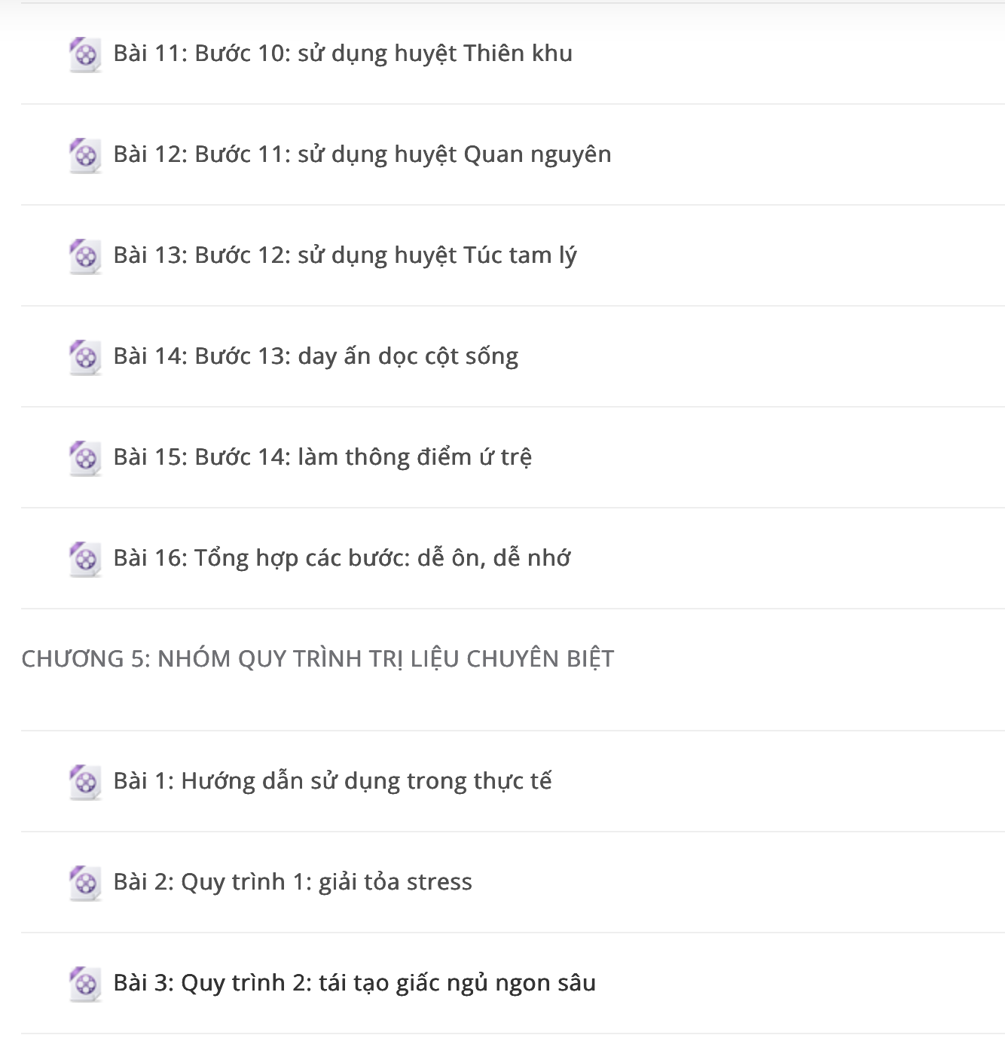Open Bài 1: Hướng dẫn sử dụng trong thực tế

[332, 782]
